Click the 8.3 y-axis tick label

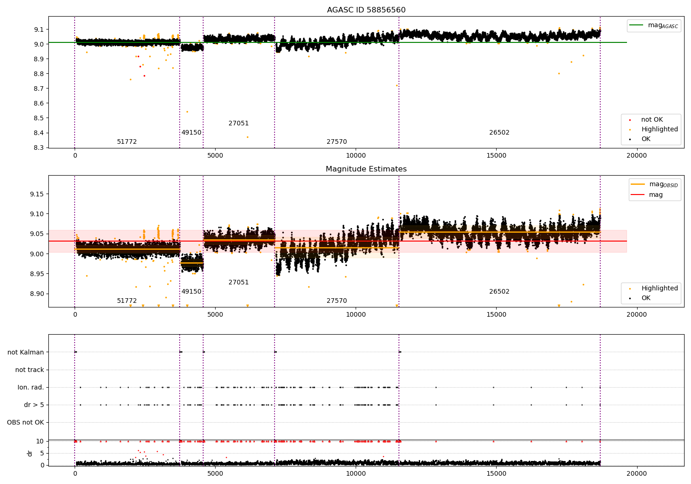click(x=39, y=148)
